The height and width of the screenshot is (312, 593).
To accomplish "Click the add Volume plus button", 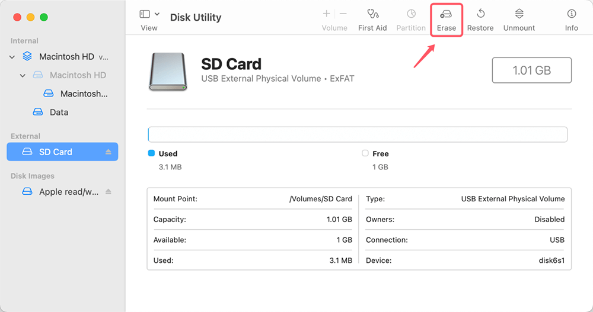I will [x=326, y=14].
